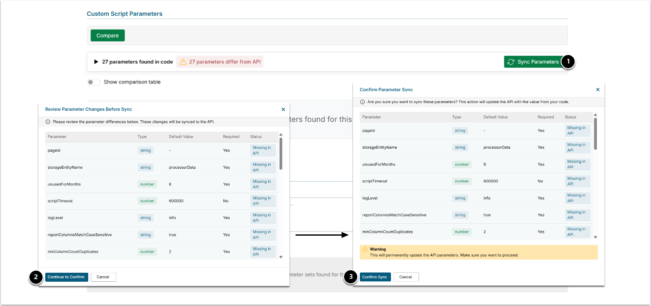
Task: Click Missing in API status for logLevel in Review dialog
Action: [x=263, y=218]
